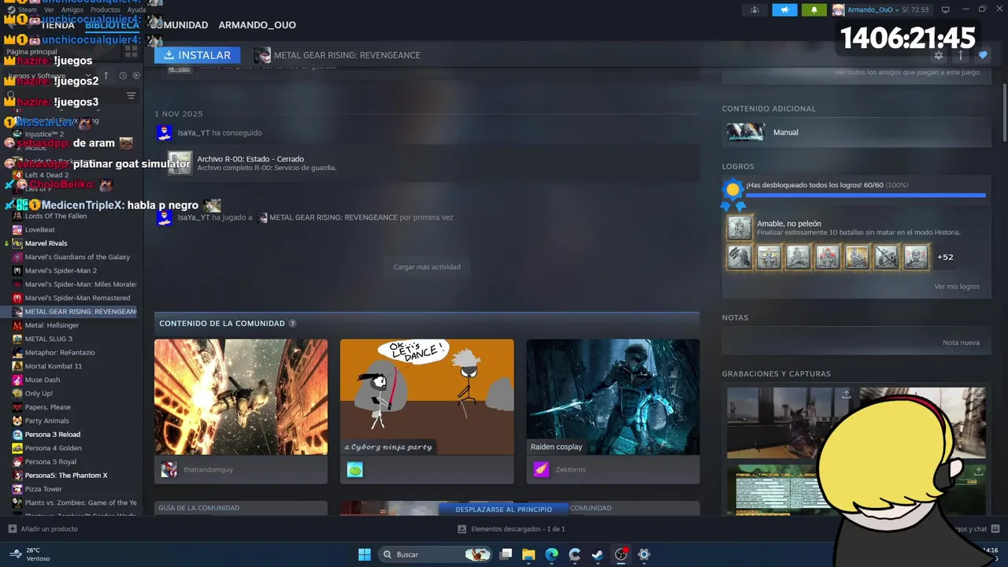The image size is (1008, 567).
Task: Select Metal: Hellsinger in library
Action: click(x=52, y=325)
